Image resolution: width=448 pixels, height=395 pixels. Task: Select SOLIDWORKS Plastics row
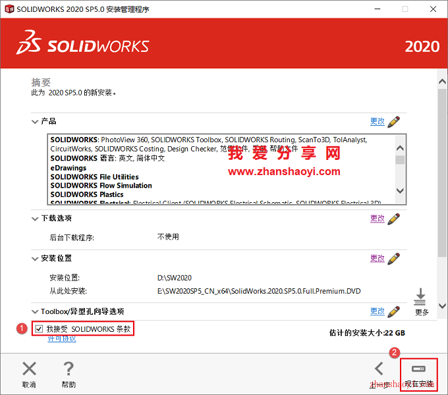pyautogui.click(x=87, y=195)
